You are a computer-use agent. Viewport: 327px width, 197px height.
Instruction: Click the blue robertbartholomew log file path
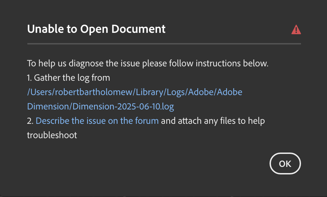pyautogui.click(x=135, y=92)
